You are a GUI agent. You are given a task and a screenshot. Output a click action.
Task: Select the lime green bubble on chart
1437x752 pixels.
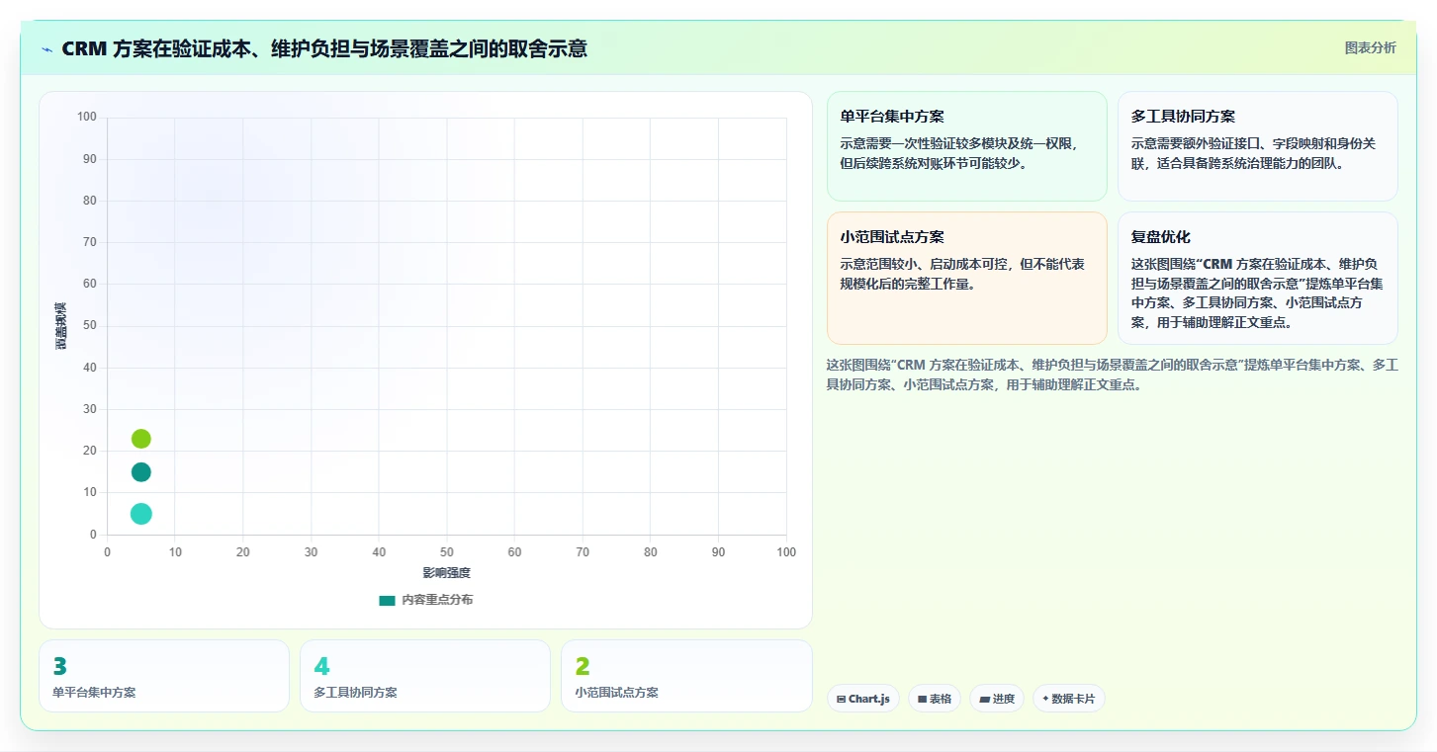[x=141, y=439]
